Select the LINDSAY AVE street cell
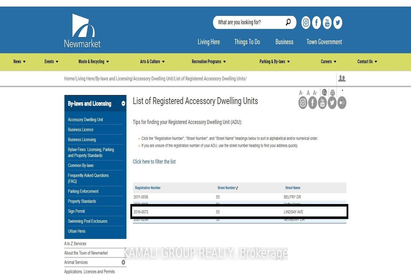This screenshot has height=276, width=411. click(294, 212)
